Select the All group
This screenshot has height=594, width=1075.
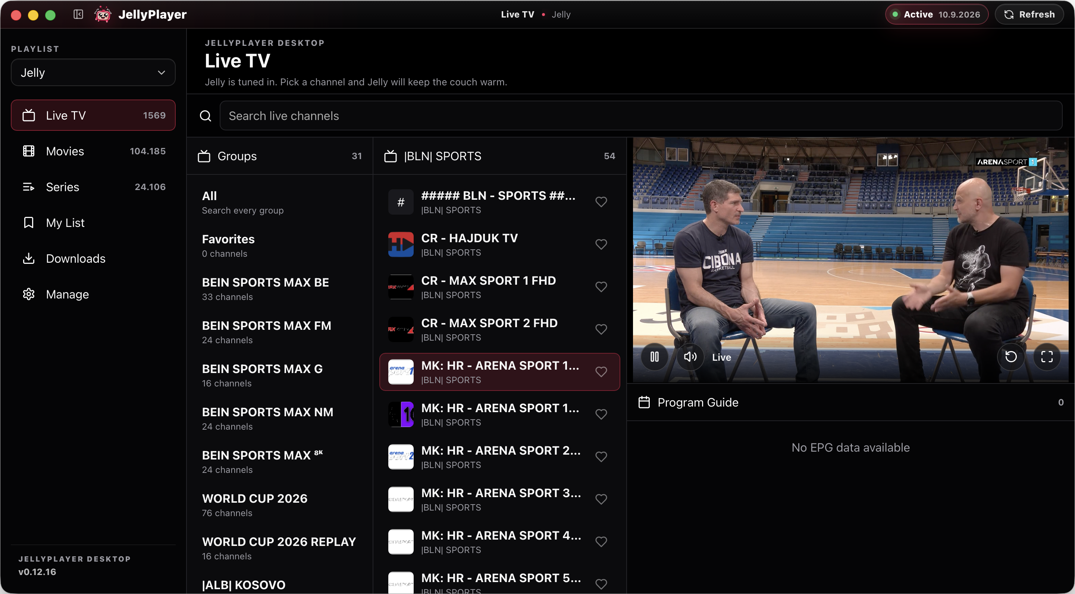280,203
